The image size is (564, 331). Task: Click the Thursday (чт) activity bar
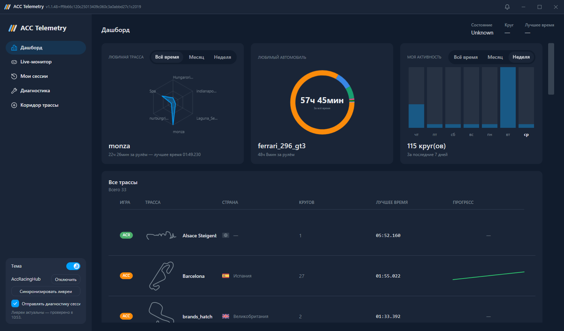click(x=416, y=116)
